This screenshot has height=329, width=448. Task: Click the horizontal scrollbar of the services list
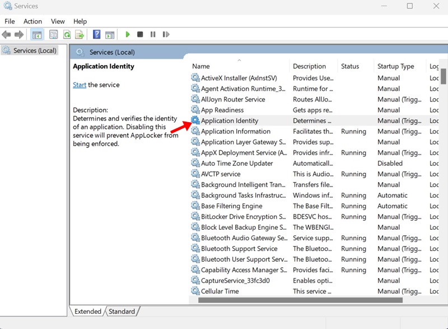(x=300, y=300)
